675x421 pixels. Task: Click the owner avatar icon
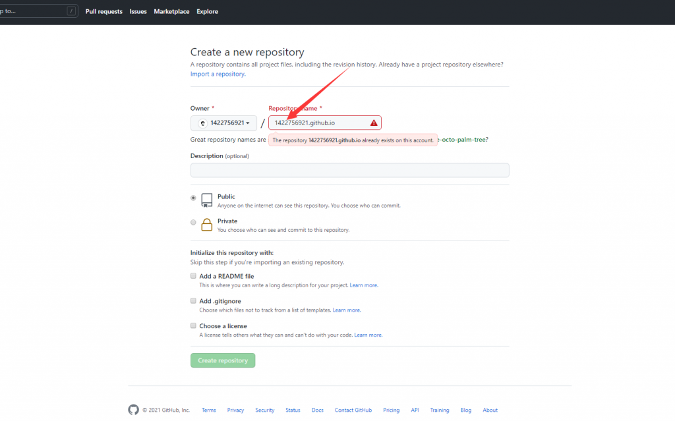[202, 123]
